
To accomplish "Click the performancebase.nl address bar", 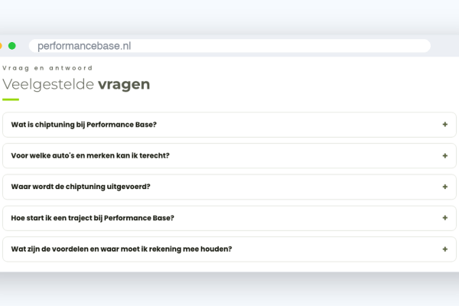I will click(229, 46).
